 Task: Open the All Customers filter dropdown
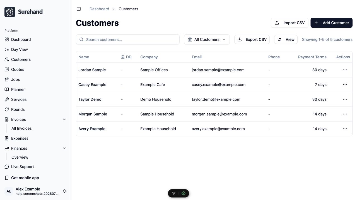click(x=207, y=39)
